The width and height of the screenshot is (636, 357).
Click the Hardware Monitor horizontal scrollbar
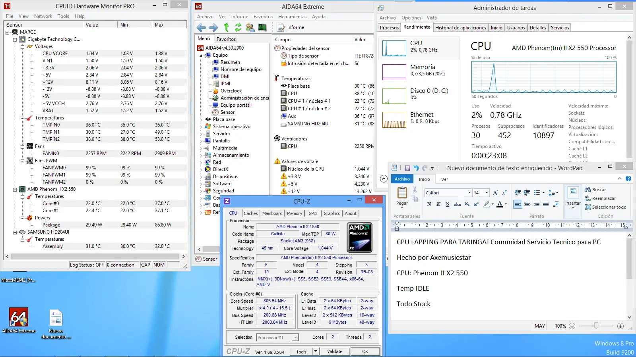pyautogui.click(x=95, y=257)
